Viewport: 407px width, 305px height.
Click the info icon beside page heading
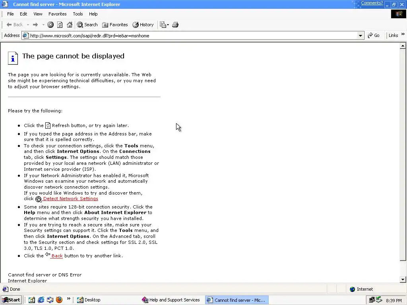point(13,58)
